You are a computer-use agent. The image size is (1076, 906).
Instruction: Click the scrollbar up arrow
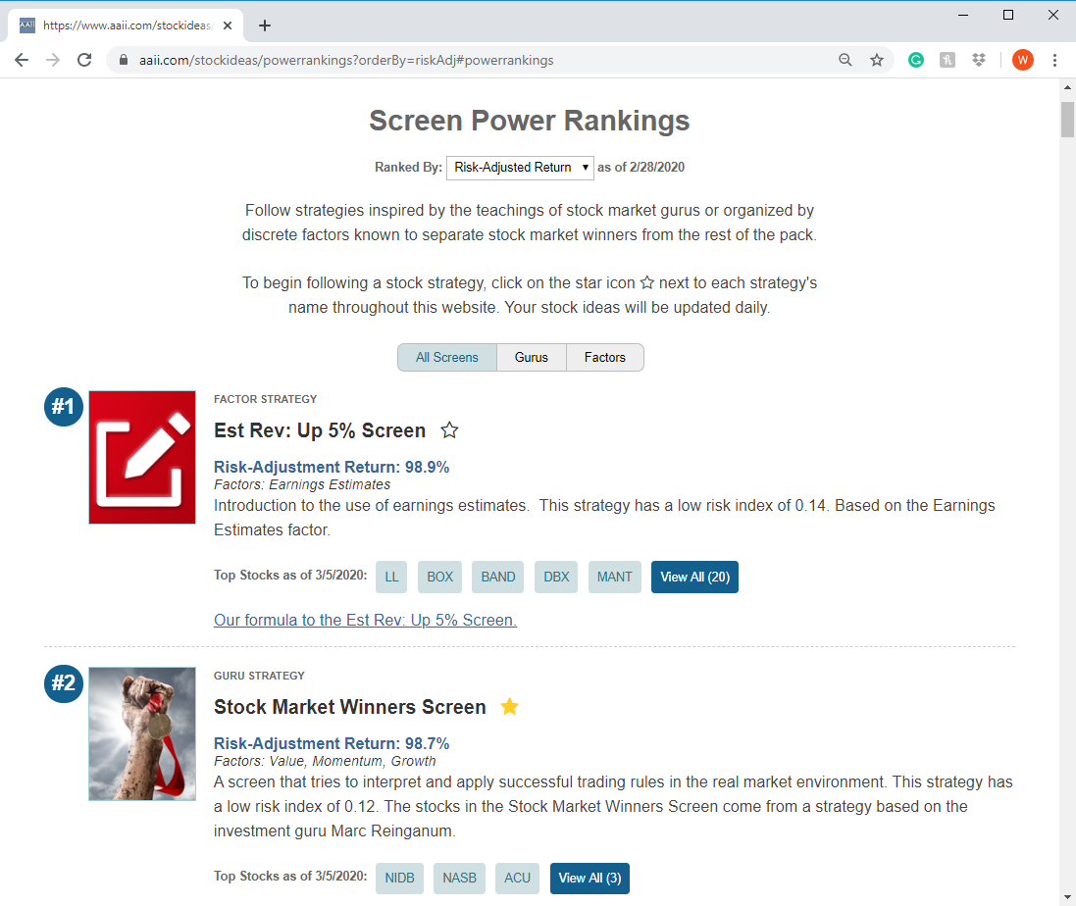click(1067, 87)
